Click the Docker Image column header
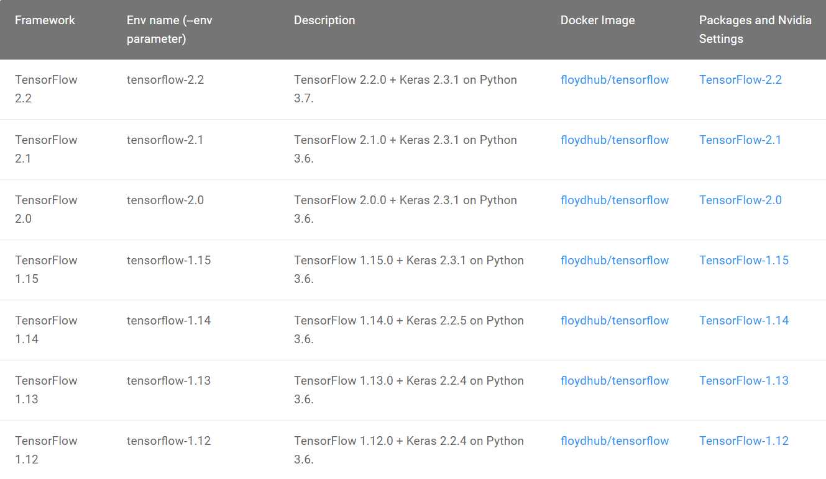826x479 pixels. (x=598, y=20)
